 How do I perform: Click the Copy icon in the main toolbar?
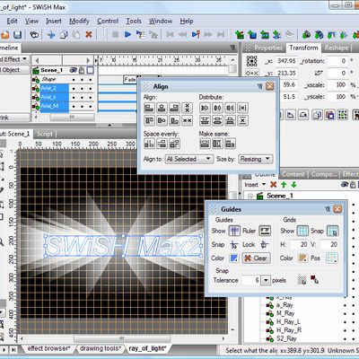64,34
